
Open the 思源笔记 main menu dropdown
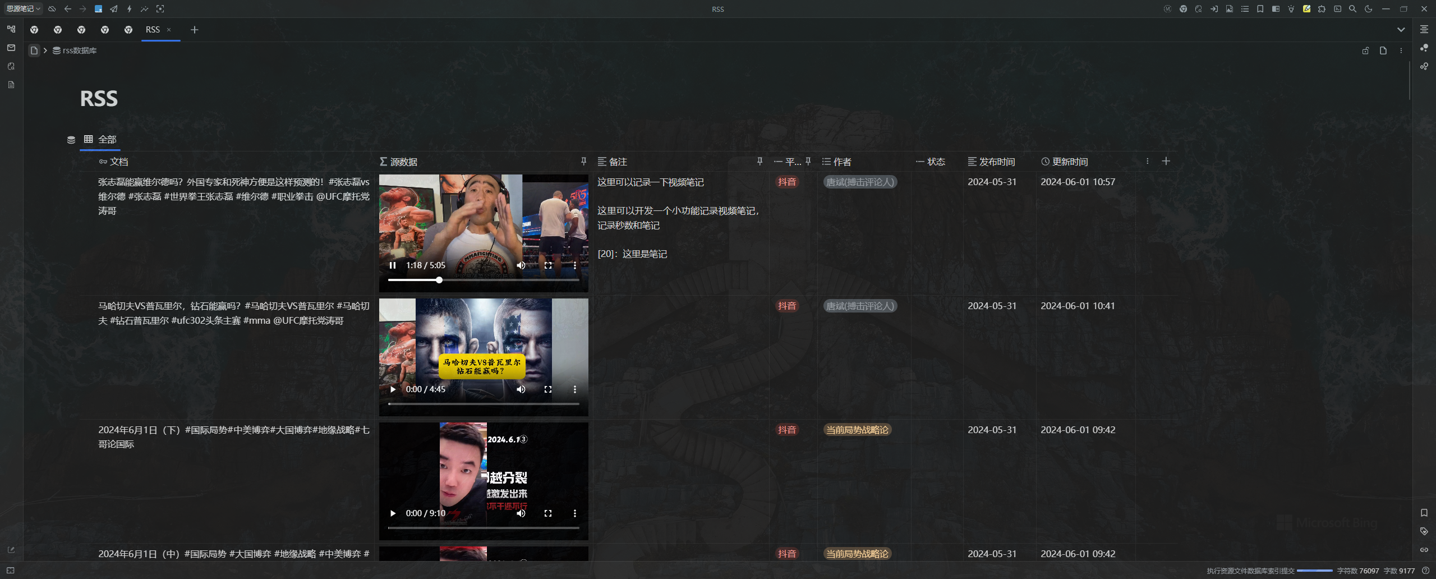(x=23, y=9)
